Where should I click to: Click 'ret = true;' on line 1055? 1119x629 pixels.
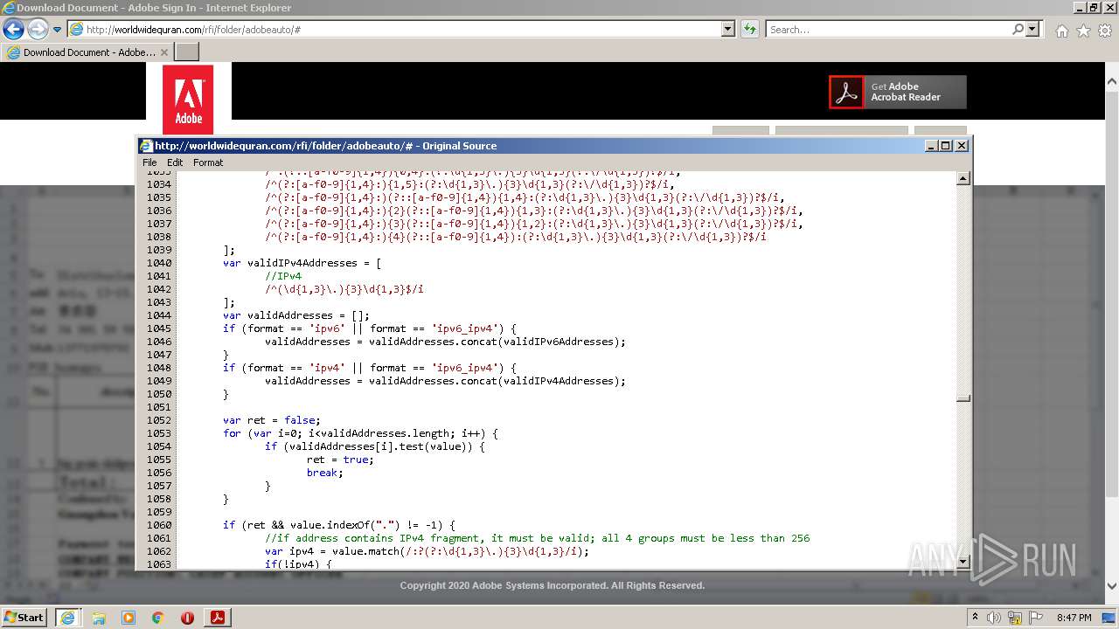(x=340, y=460)
